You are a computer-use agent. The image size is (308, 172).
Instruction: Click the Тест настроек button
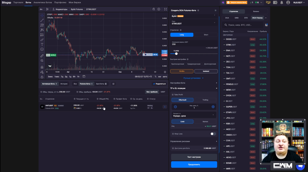(x=194, y=157)
